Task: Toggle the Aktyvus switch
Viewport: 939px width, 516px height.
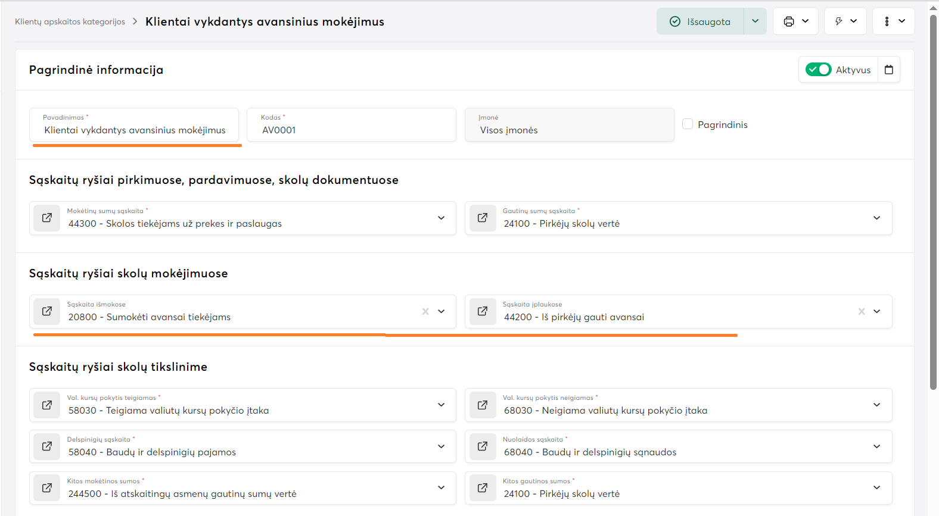Action: pyautogui.click(x=818, y=70)
